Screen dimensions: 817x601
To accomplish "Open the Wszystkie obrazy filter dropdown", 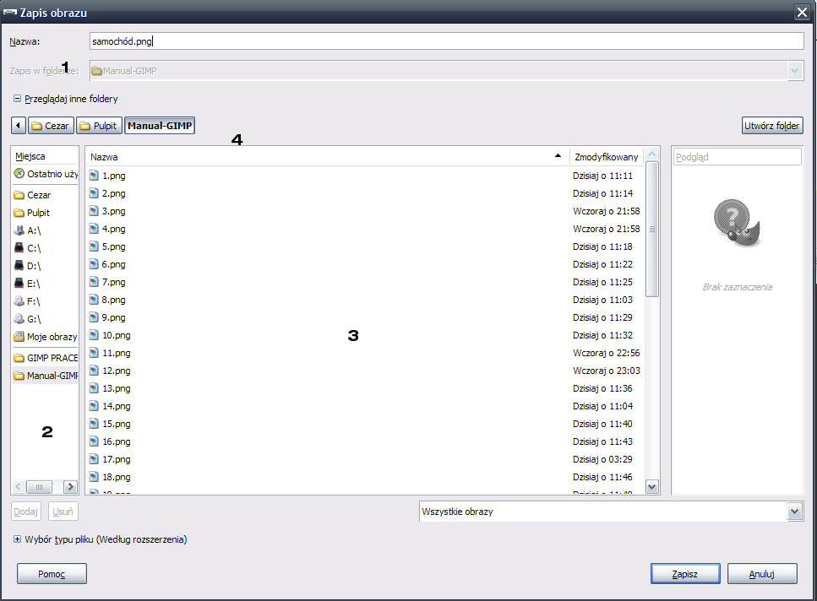I will pos(794,512).
